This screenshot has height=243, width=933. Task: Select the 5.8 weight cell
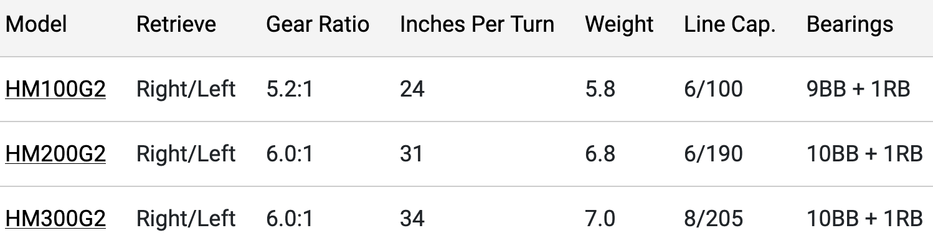pyautogui.click(x=600, y=89)
